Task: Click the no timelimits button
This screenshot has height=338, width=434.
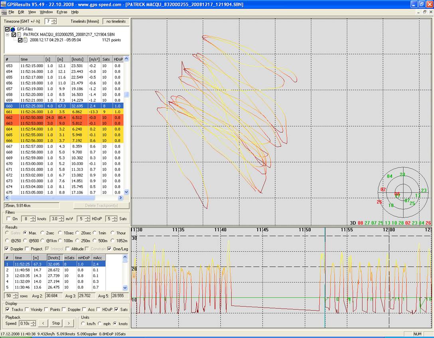Action: (116, 21)
